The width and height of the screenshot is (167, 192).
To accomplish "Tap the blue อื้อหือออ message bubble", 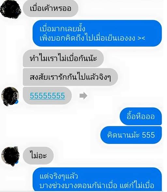I will point(141,116).
